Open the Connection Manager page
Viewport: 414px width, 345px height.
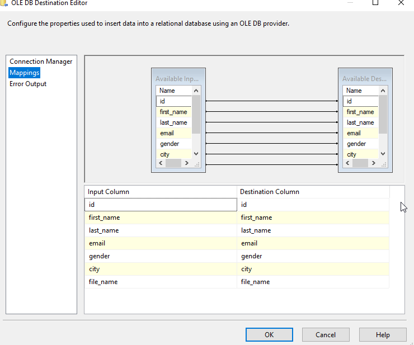point(41,62)
